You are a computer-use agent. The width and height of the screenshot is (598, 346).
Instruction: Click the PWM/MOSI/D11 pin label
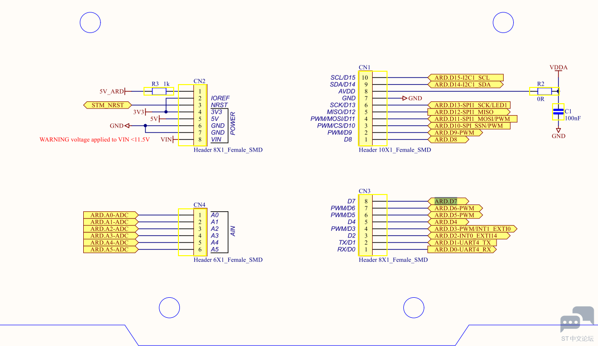(x=333, y=119)
